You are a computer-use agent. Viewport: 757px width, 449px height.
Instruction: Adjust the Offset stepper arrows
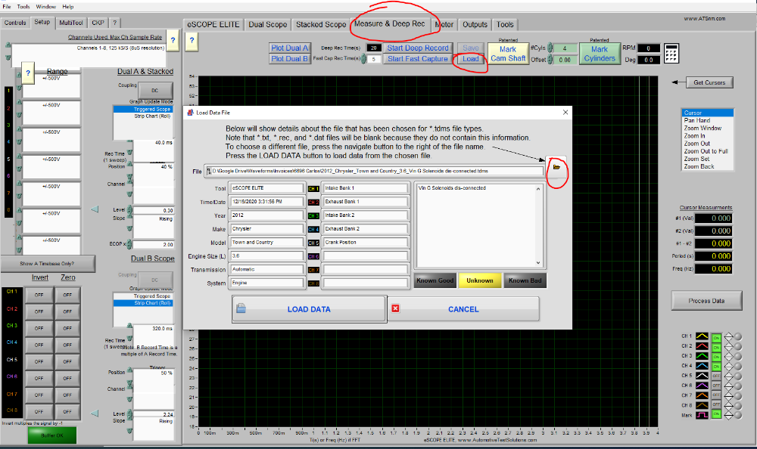(550, 60)
